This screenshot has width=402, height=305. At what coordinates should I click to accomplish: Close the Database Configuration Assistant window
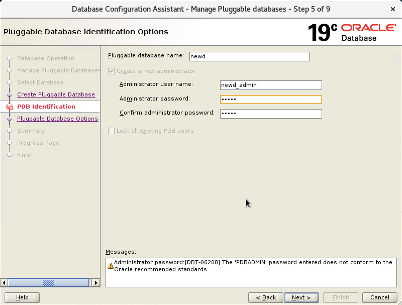point(393,9)
